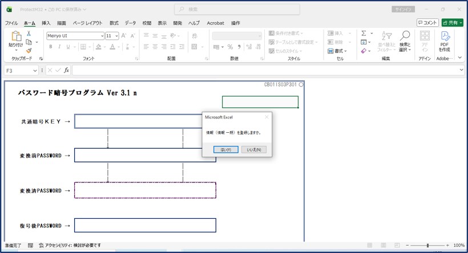This screenshot has width=468, height=253.
Task: Click the AutoSum sigma icon
Action: [x=364, y=33]
